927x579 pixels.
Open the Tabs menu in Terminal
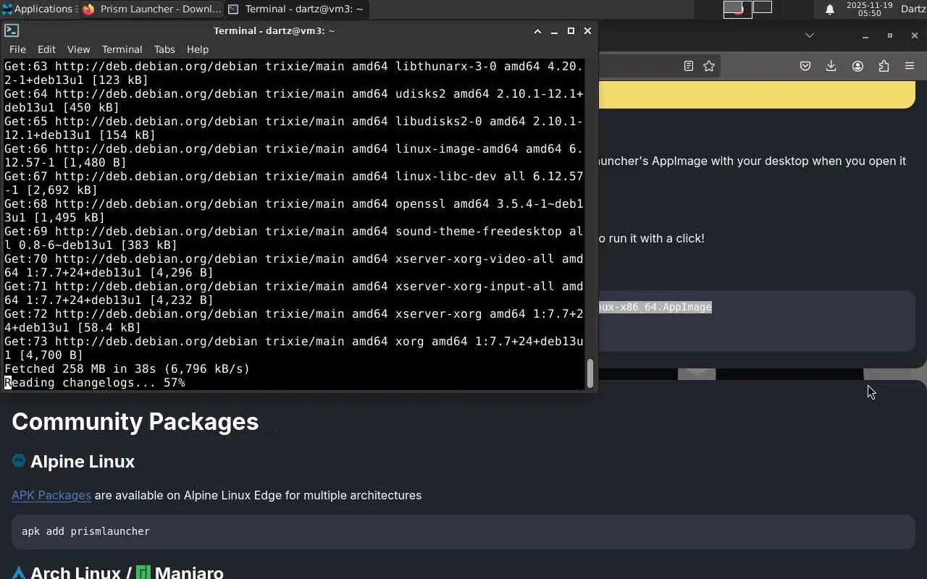tap(164, 49)
